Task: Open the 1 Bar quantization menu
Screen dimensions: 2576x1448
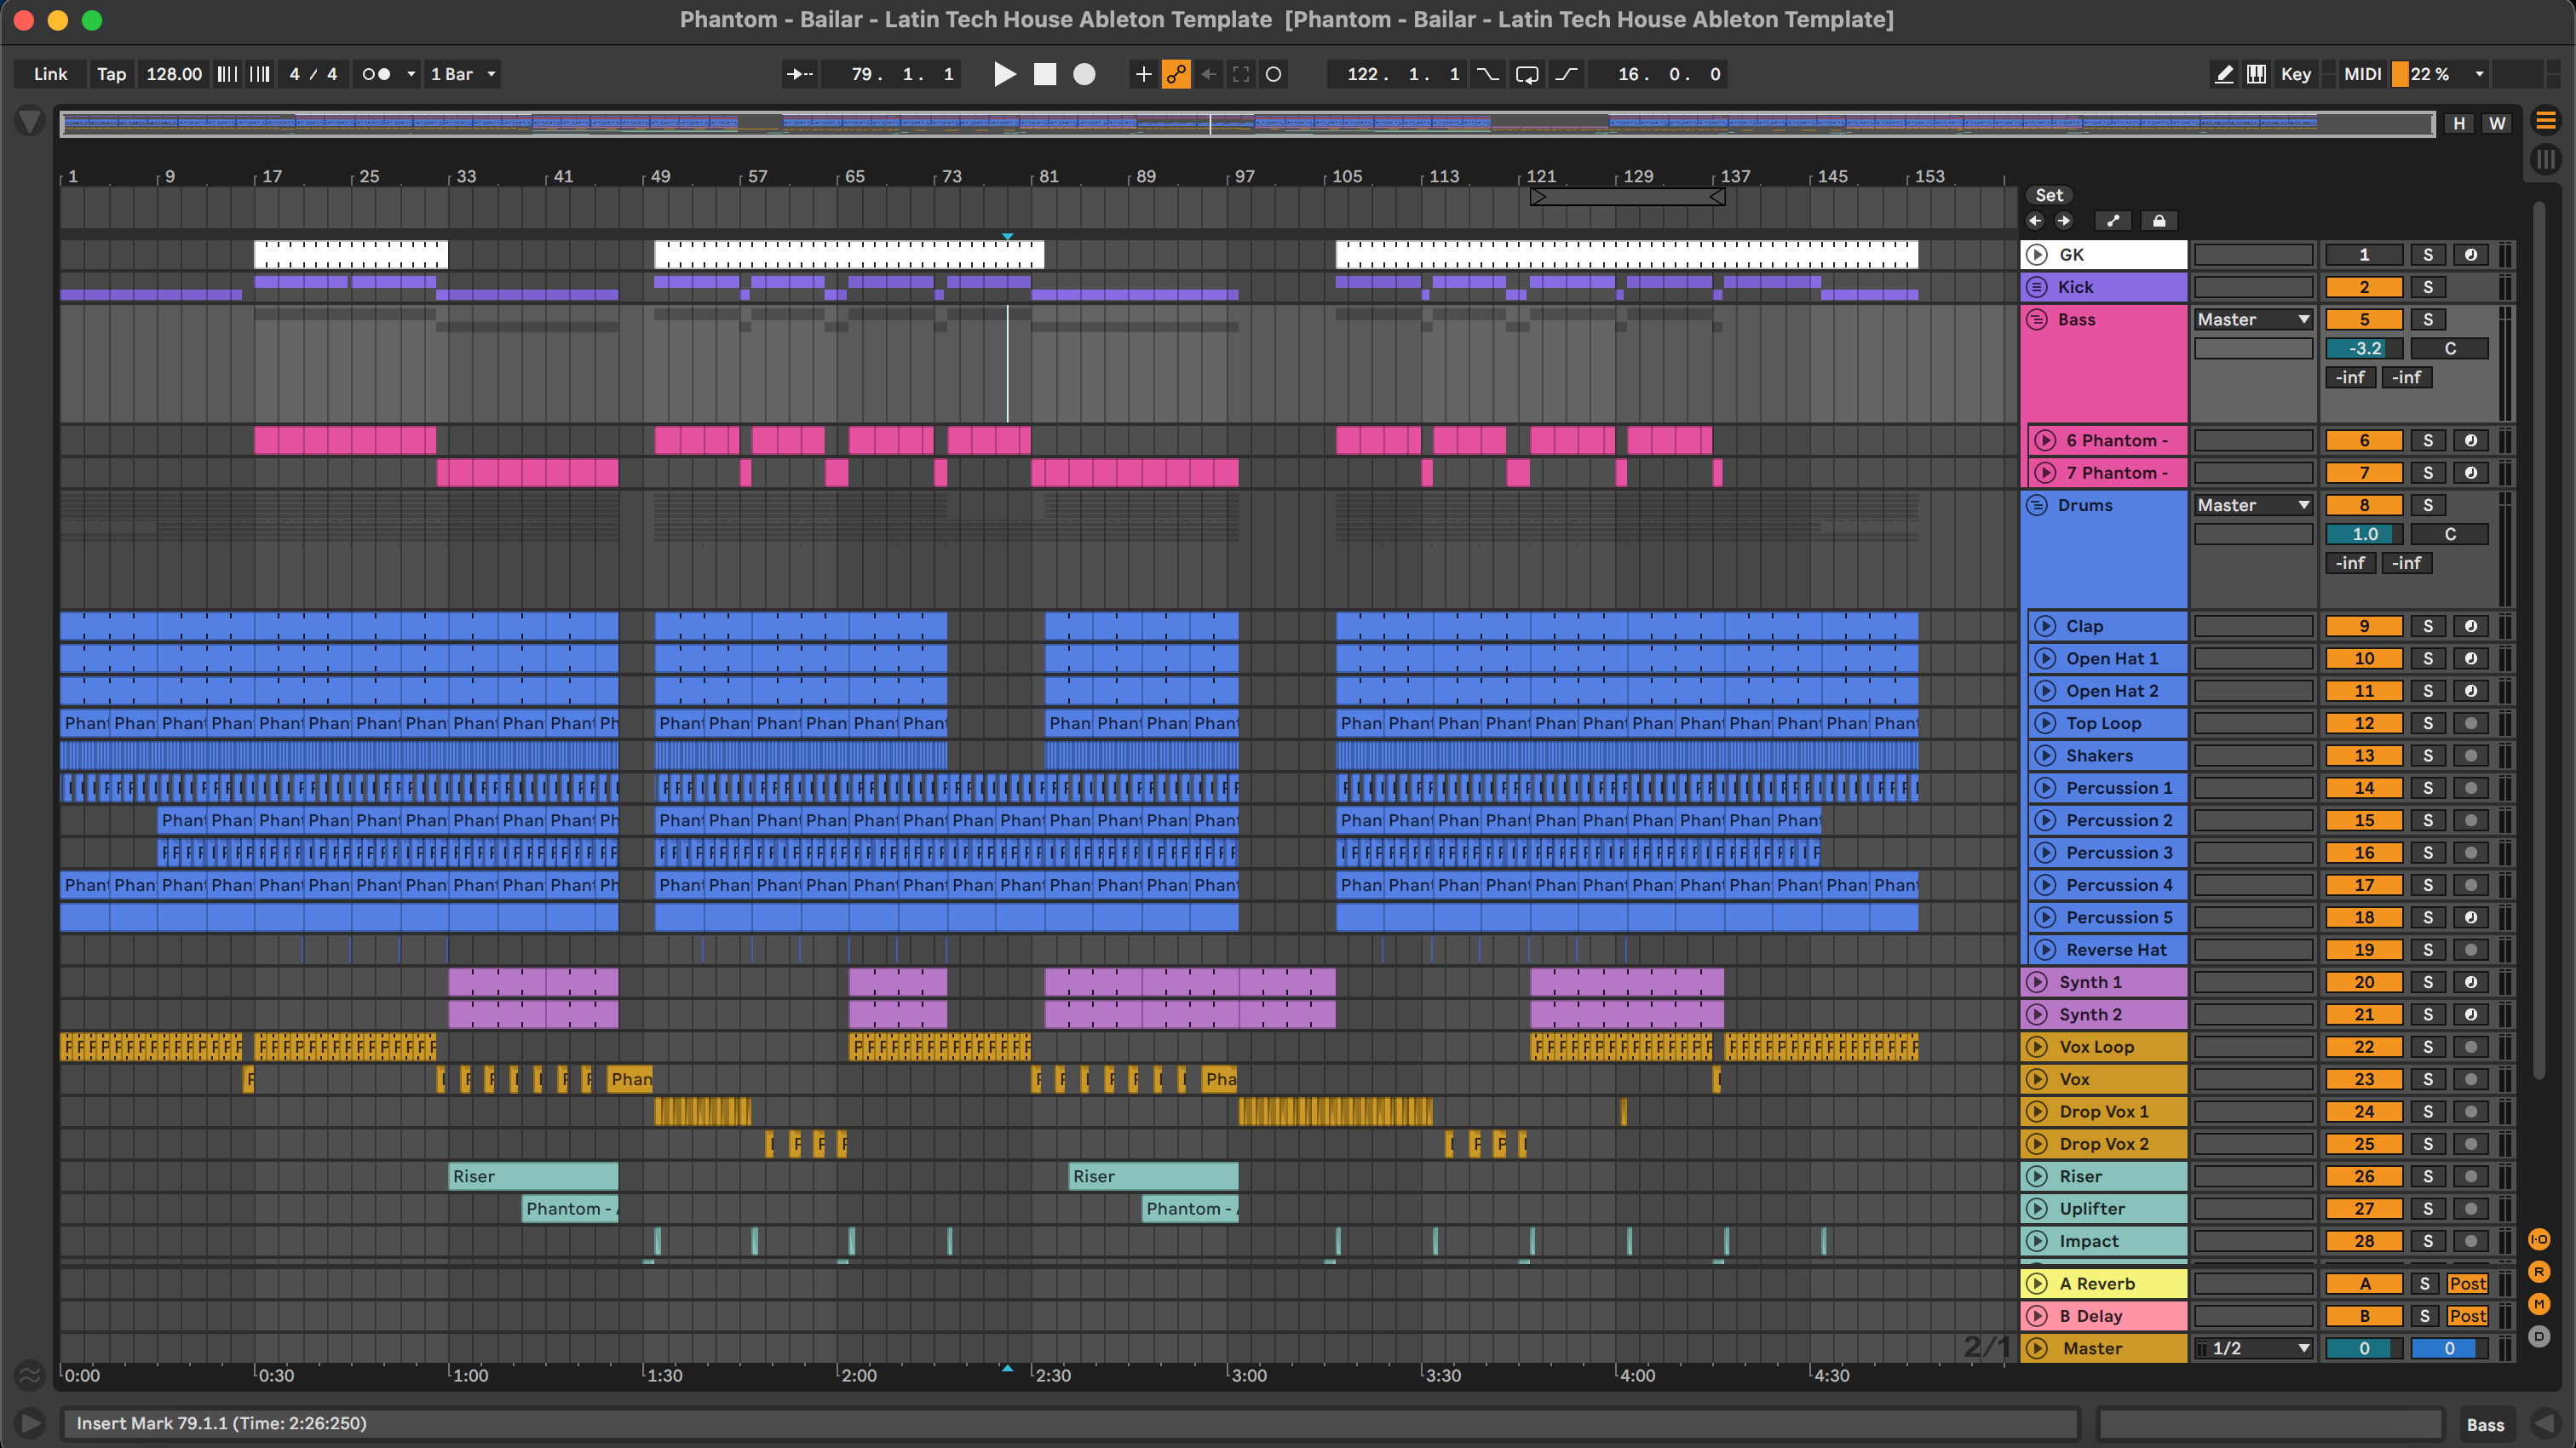Action: point(462,74)
